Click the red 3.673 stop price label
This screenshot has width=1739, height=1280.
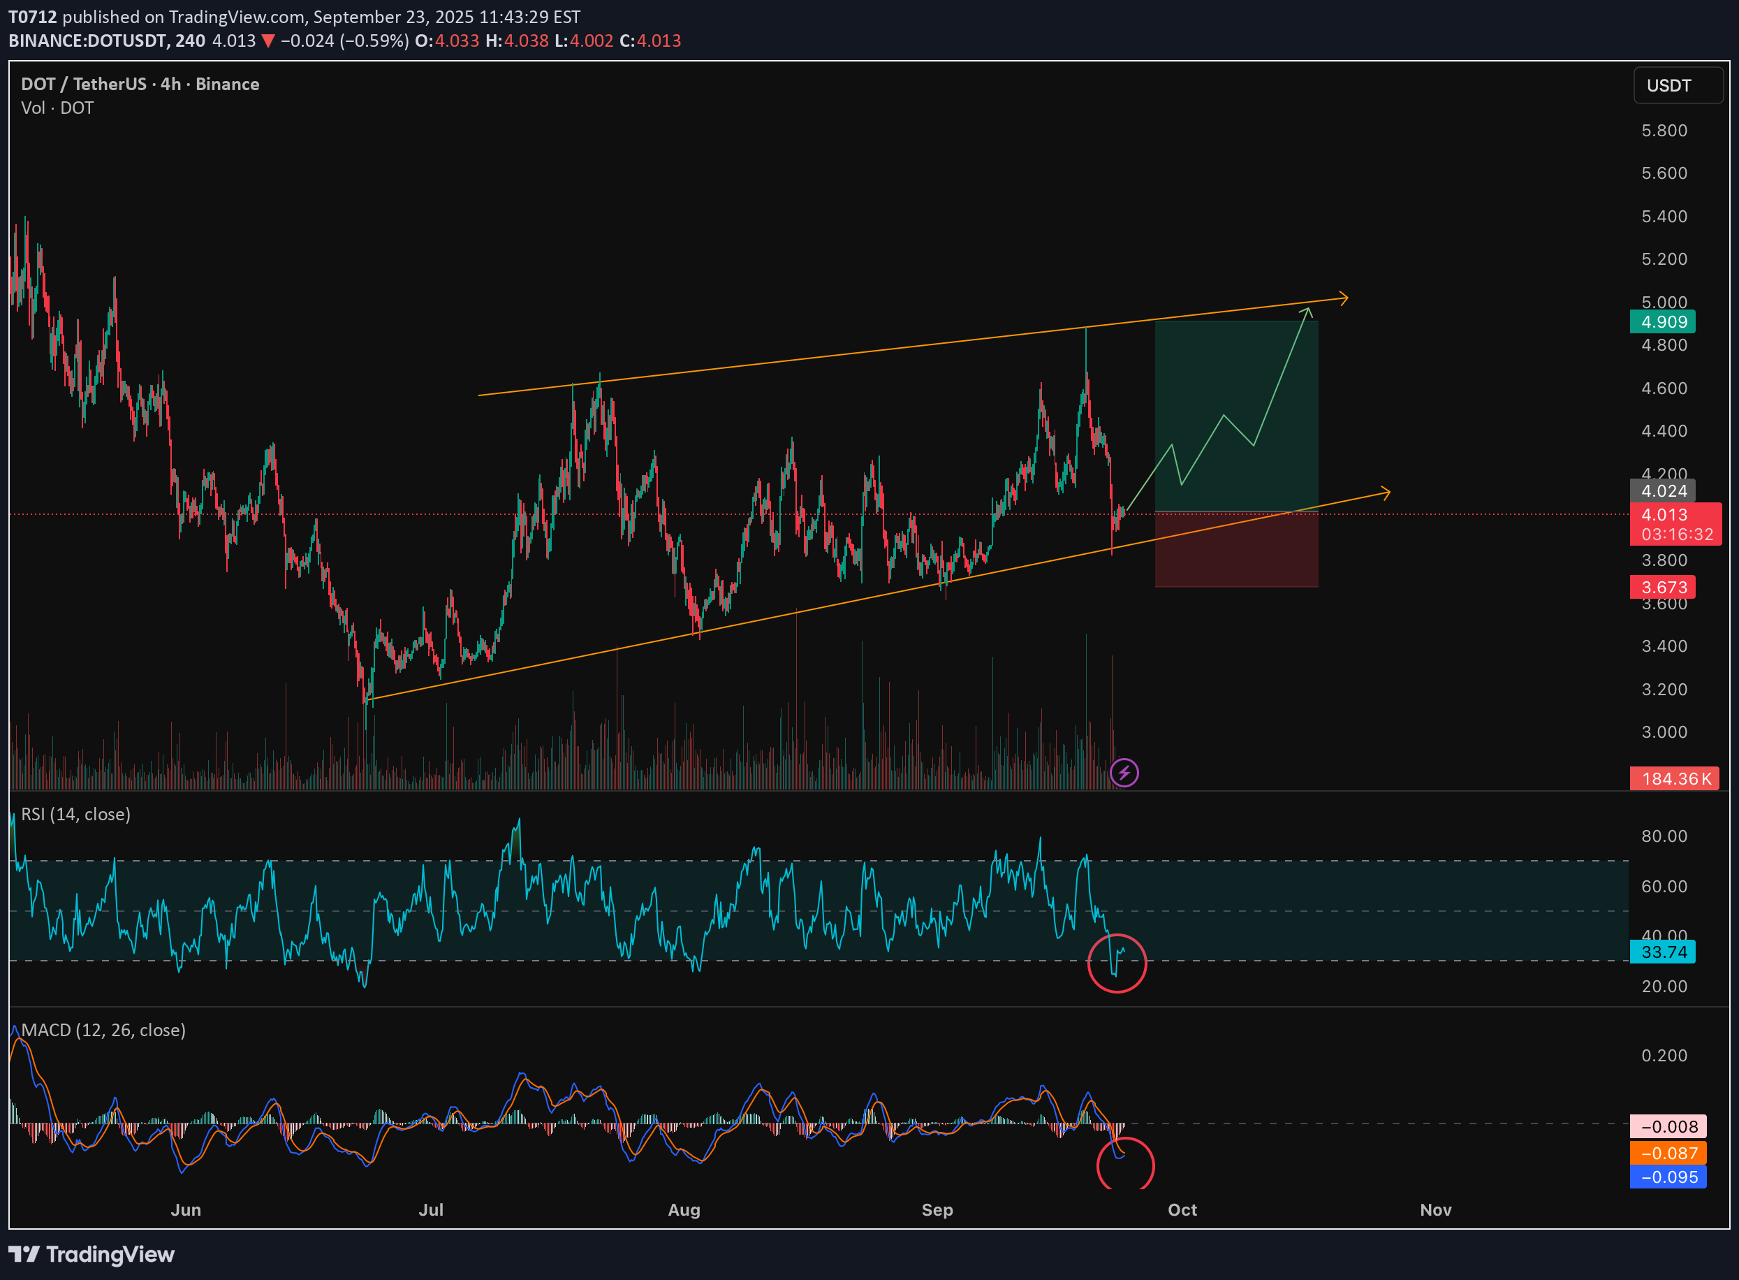[x=1662, y=588]
